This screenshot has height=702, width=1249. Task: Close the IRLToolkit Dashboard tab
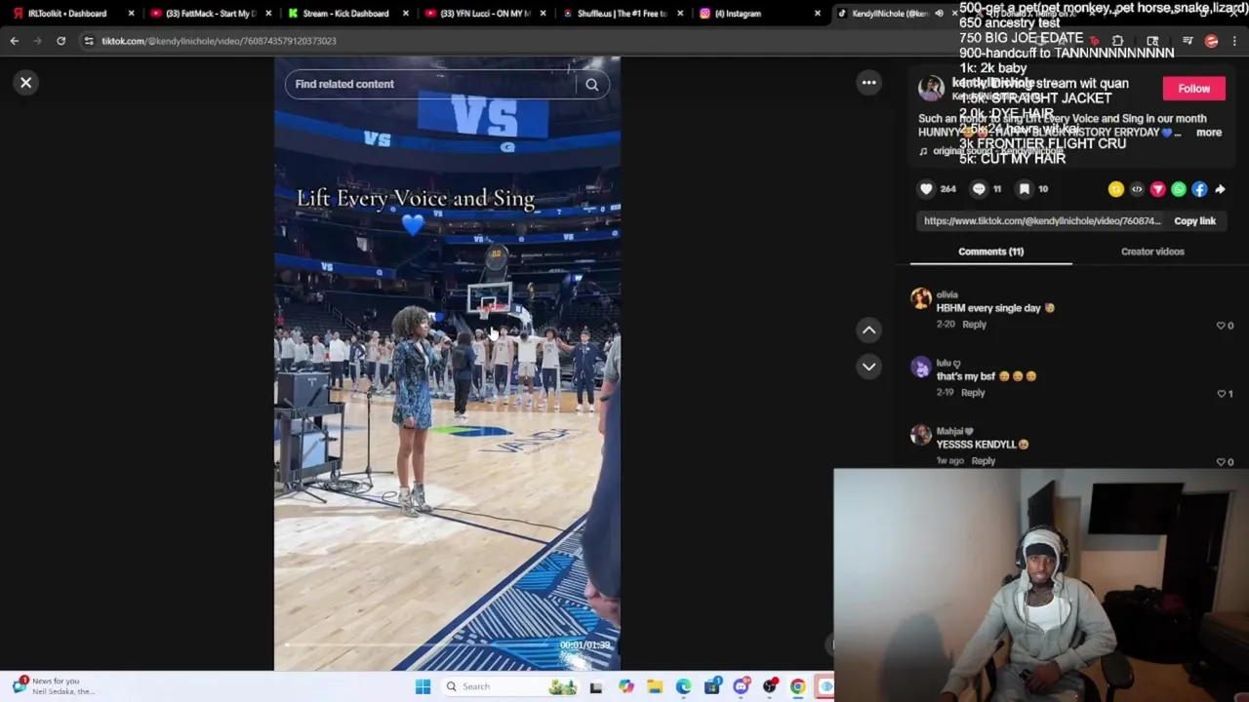[131, 14]
